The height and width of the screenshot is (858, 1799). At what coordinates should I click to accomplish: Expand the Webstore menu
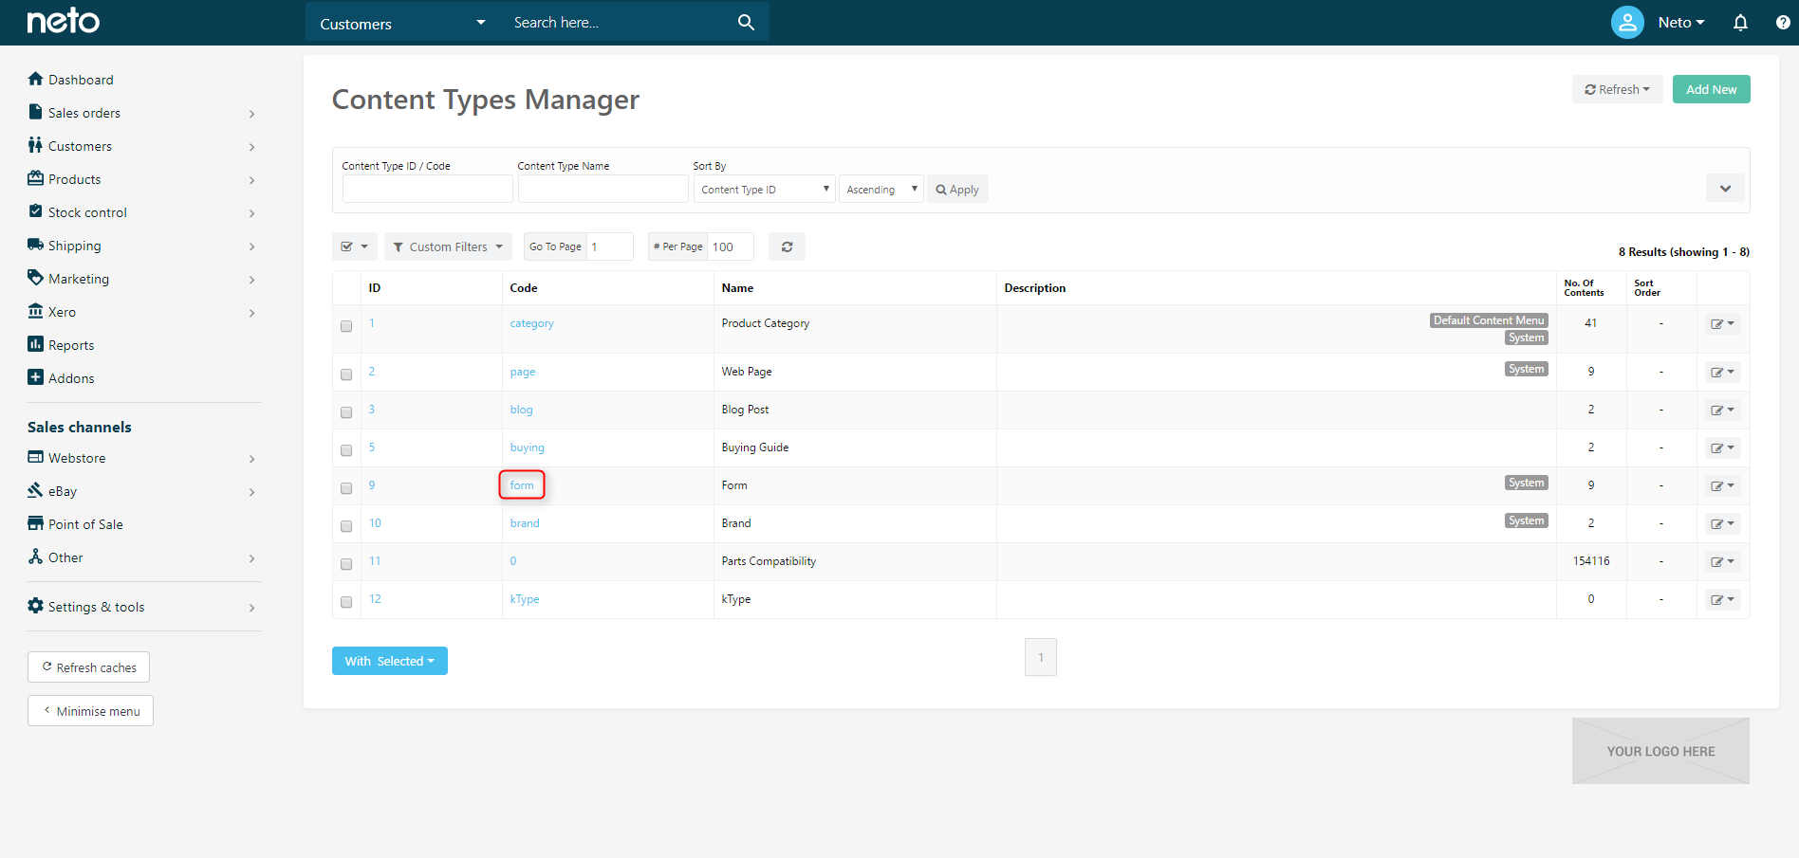pyautogui.click(x=142, y=458)
